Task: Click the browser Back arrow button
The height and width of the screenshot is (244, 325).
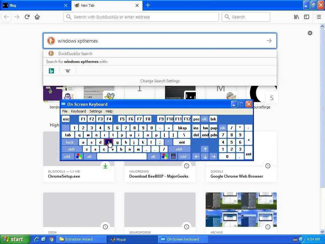Action: click(x=6, y=17)
